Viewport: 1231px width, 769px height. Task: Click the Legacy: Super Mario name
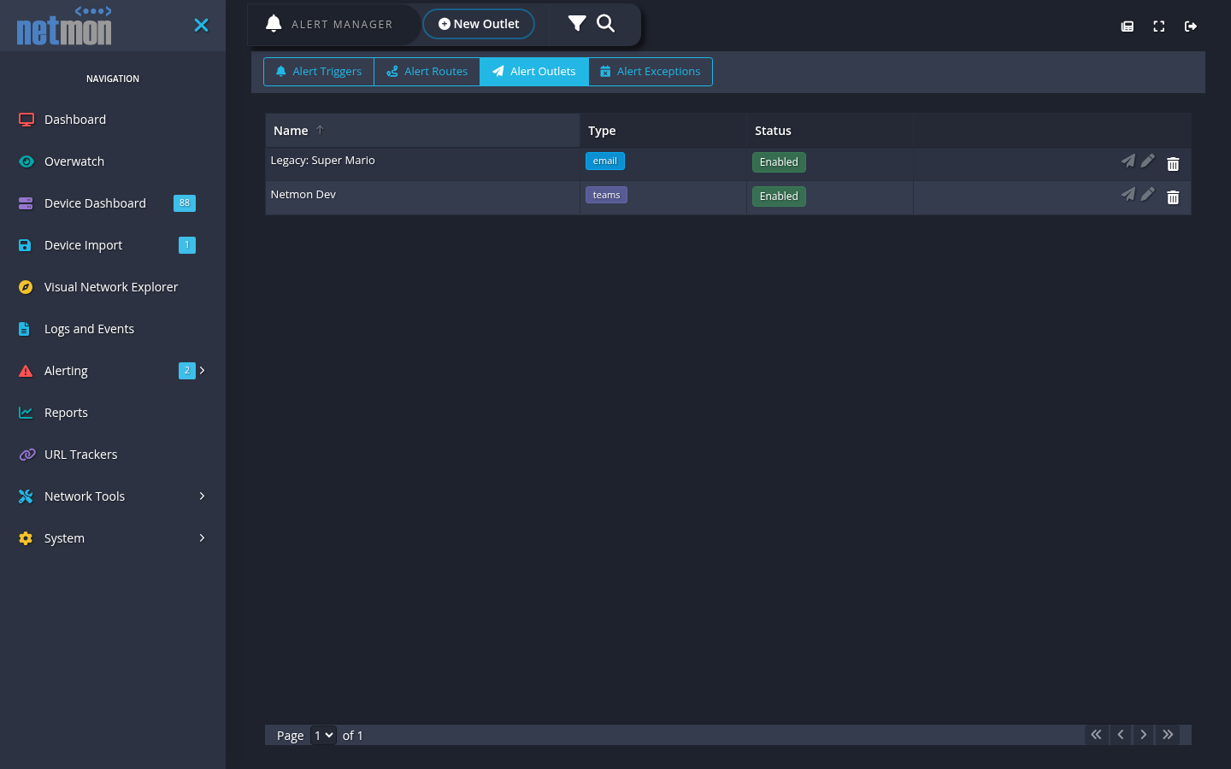(322, 161)
